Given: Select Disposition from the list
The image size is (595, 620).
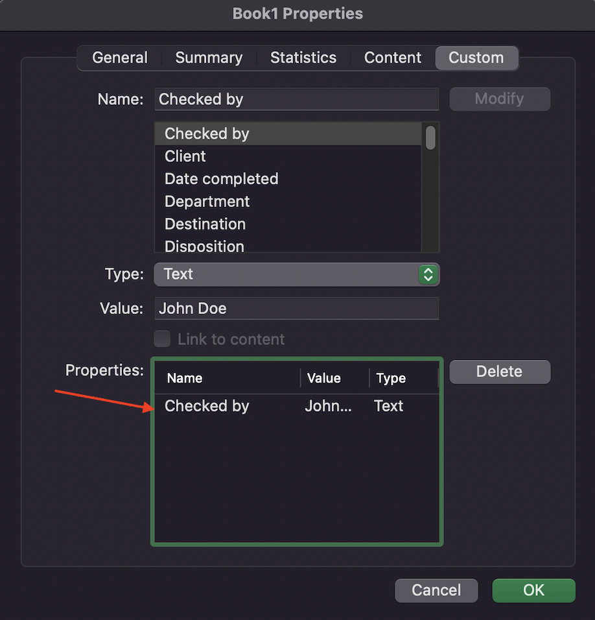Looking at the screenshot, I should point(204,246).
